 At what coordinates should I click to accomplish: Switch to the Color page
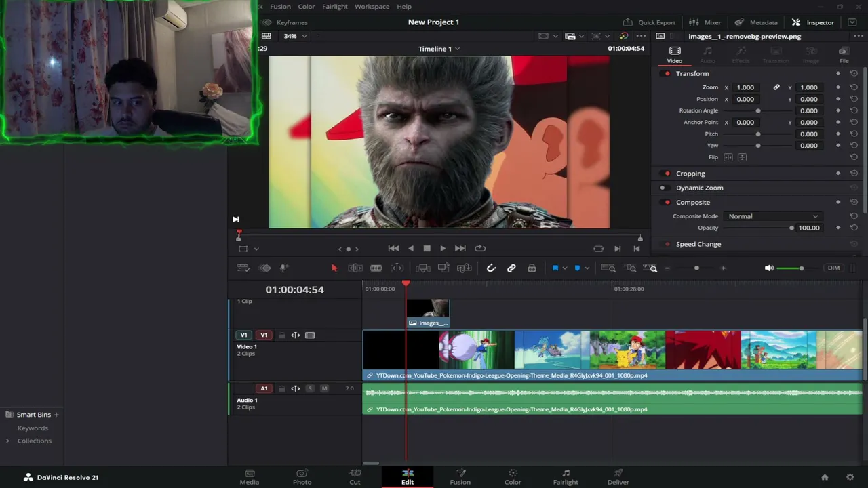(x=513, y=477)
